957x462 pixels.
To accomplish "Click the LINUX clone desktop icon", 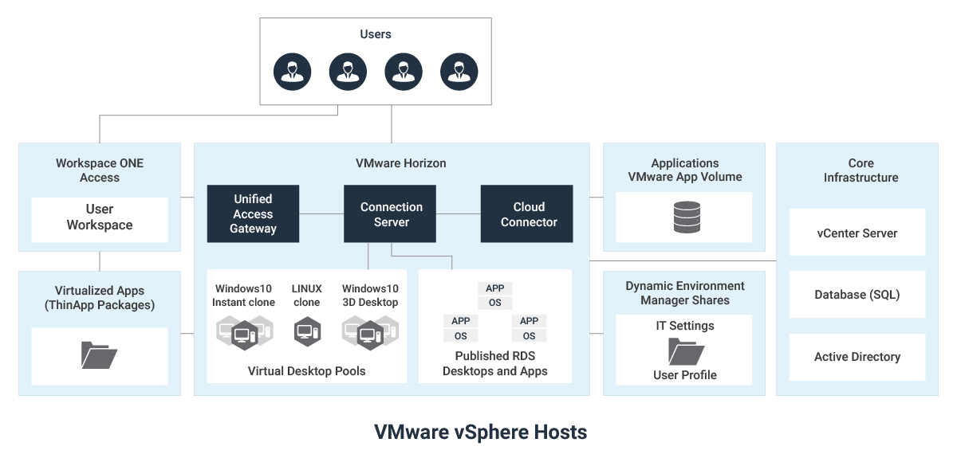I will coord(307,332).
